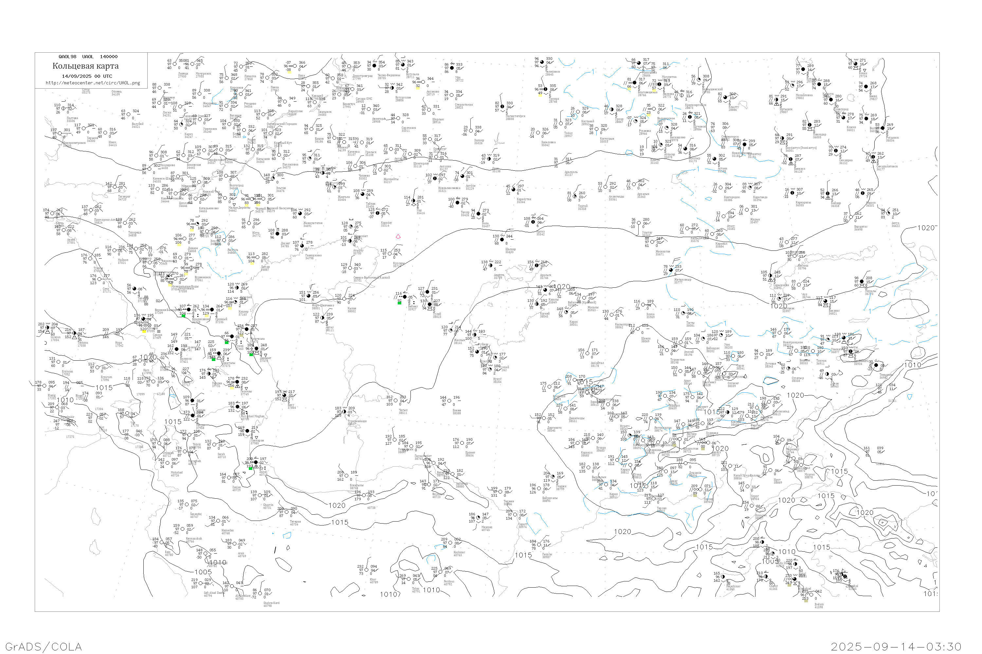Image resolution: width=982 pixels, height=654 pixels.
Task: Click the Кольцевая карта map title
Action: click(85, 66)
